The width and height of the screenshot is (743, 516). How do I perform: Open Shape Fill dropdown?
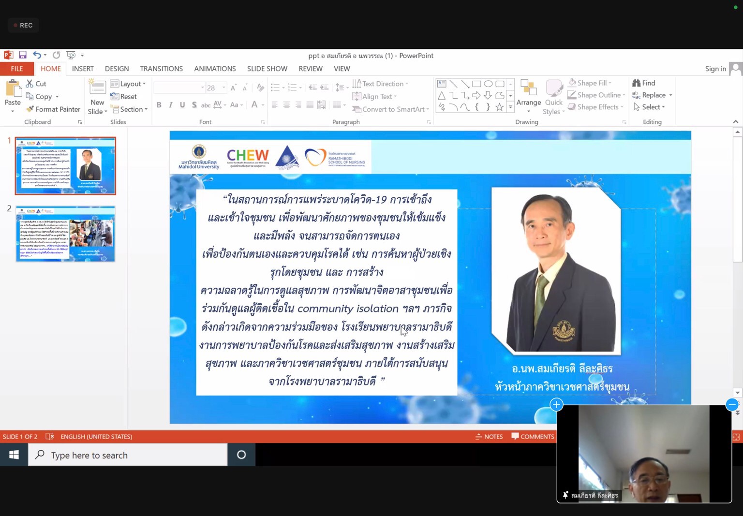pyautogui.click(x=590, y=83)
